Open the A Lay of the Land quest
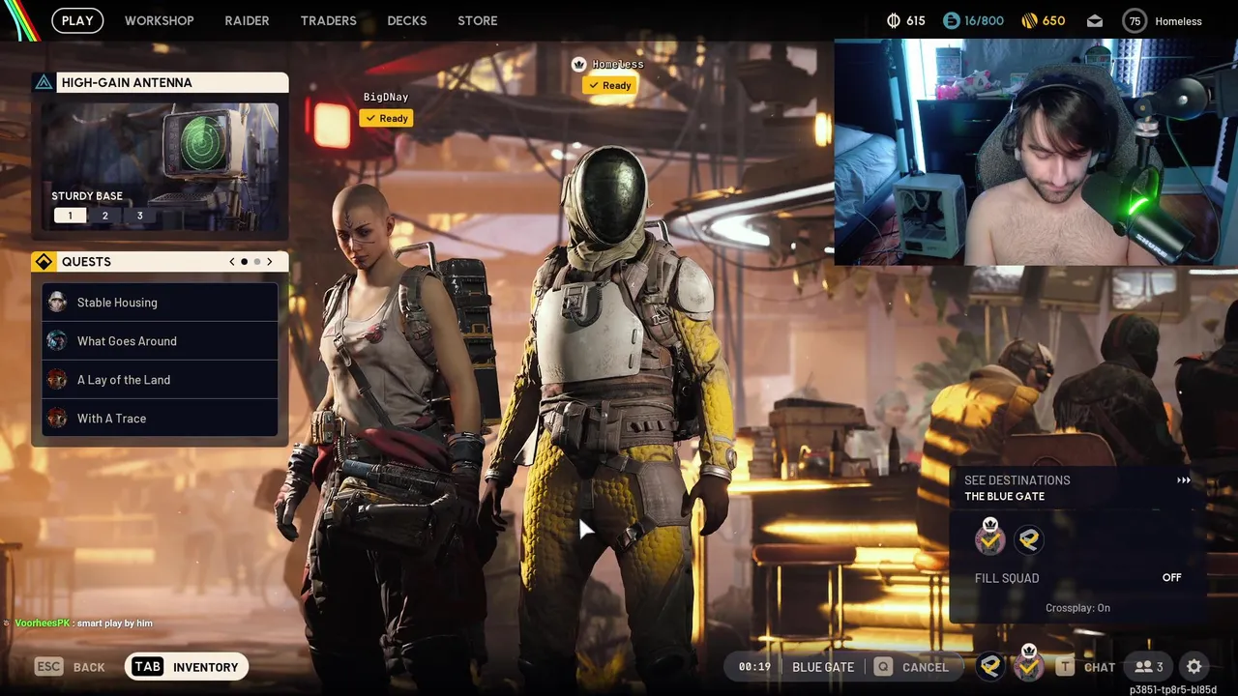The image size is (1238, 696). coord(160,380)
